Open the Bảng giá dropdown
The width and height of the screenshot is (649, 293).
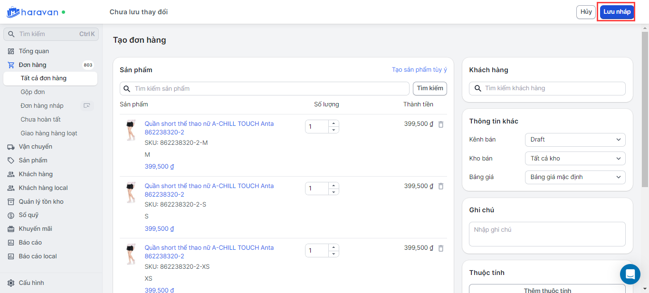click(575, 177)
